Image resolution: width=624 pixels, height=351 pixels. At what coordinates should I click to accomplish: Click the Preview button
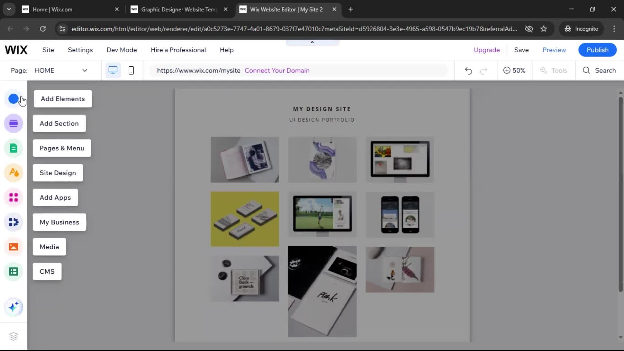coord(554,50)
